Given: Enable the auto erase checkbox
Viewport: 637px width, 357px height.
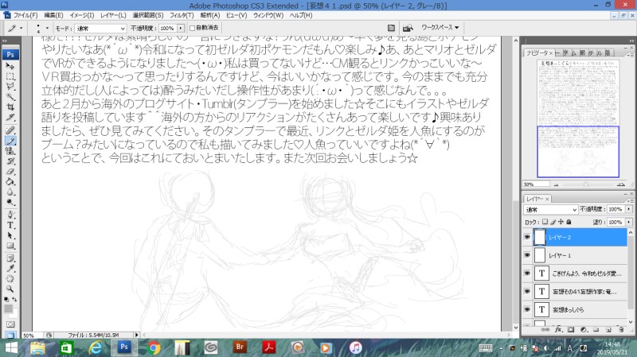Looking at the screenshot, I should [x=192, y=28].
